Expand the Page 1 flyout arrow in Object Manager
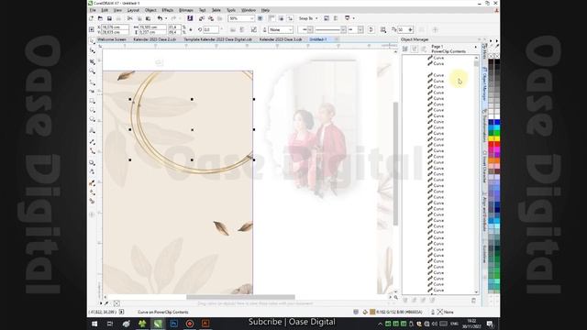Screen dimensions: 587x330 pyautogui.click(x=476, y=47)
